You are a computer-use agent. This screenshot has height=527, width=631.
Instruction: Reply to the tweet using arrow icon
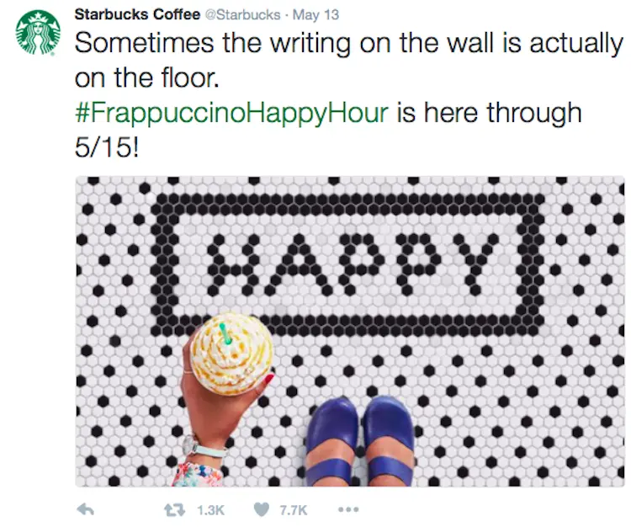85,510
